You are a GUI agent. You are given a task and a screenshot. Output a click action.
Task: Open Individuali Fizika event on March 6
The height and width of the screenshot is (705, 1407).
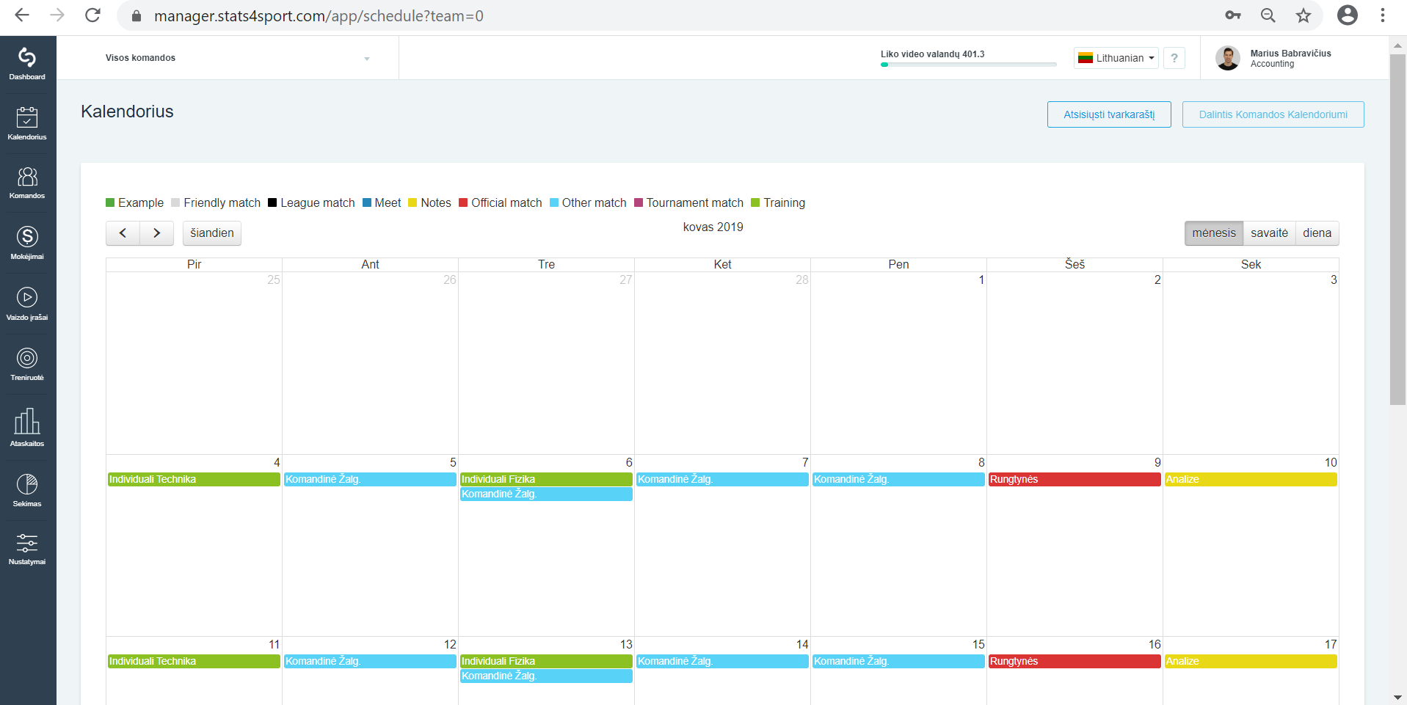point(546,479)
